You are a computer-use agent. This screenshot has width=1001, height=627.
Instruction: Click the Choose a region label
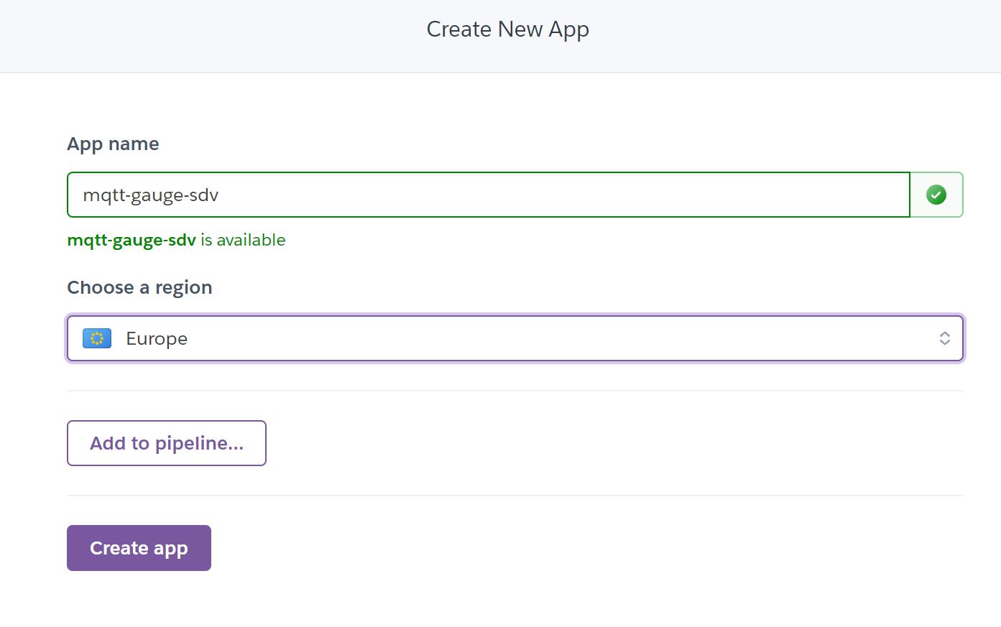pos(139,287)
